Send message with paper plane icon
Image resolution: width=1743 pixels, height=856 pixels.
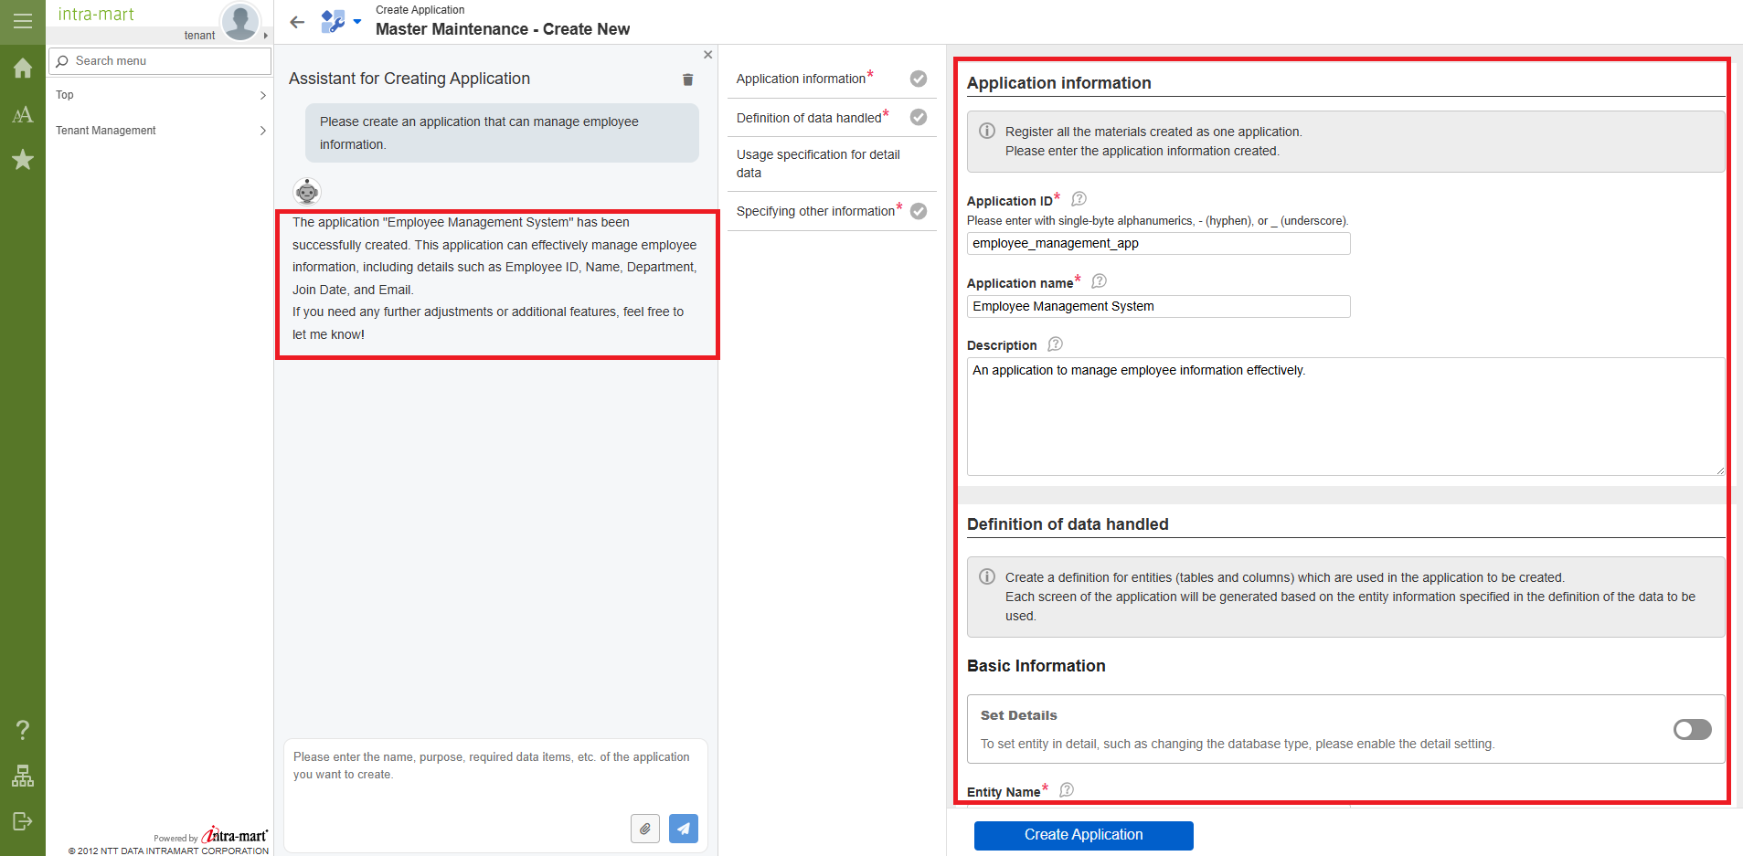click(683, 829)
